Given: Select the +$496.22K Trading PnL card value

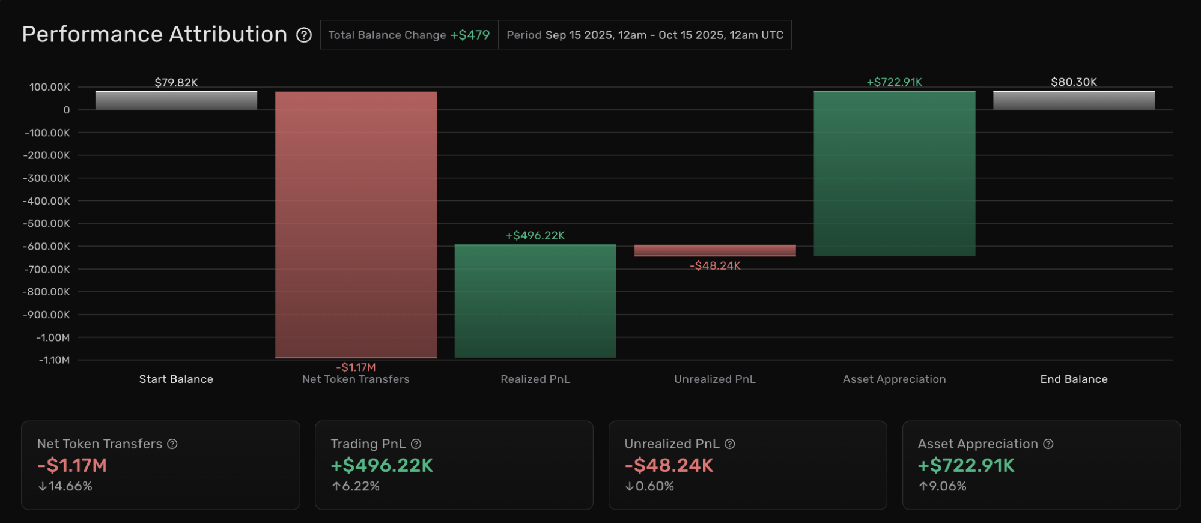Looking at the screenshot, I should (382, 466).
